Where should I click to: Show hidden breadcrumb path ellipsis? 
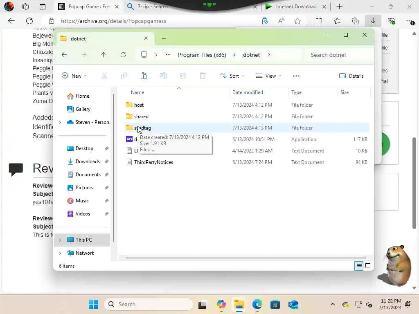168,54
